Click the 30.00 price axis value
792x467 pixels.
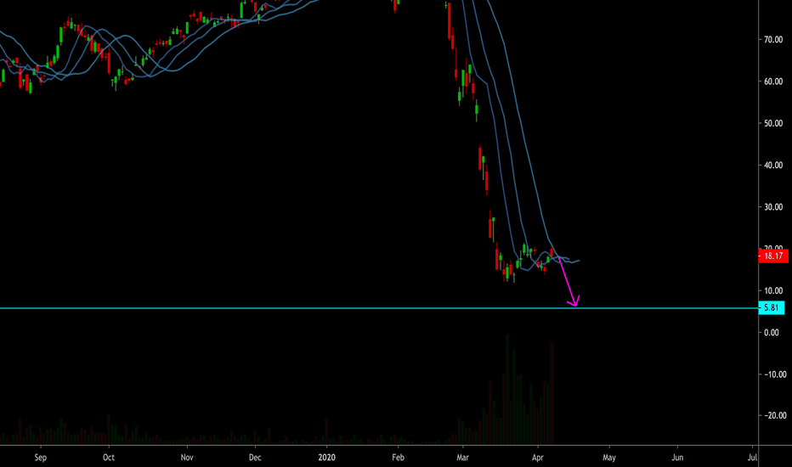point(773,207)
